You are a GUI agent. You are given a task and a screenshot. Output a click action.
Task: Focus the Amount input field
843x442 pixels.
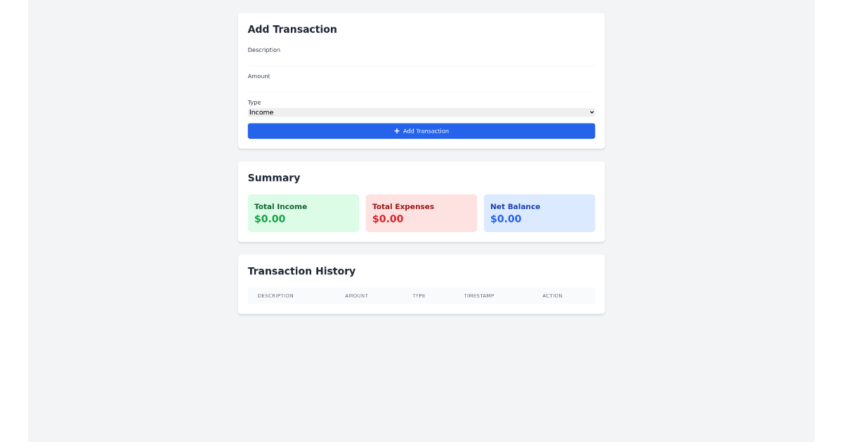tap(421, 86)
